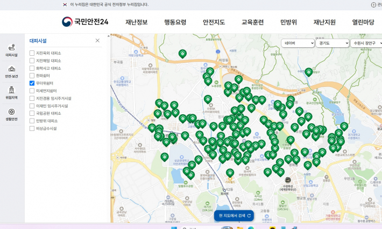Screen dimensions: 382x229
Task: Click the green shelter marker near 의왕 at map top
Action: [182, 54]
